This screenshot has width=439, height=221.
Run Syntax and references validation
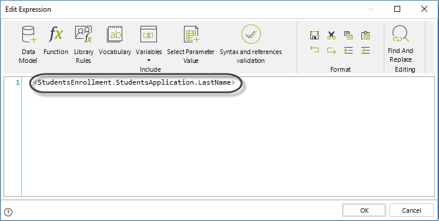pos(250,44)
